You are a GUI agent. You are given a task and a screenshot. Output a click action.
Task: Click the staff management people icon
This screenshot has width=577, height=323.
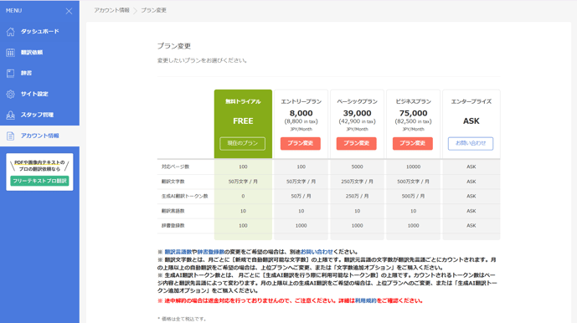point(10,115)
